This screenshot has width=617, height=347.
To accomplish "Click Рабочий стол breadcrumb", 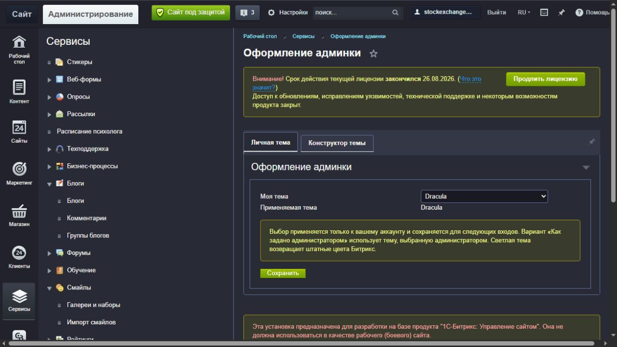I will pyautogui.click(x=260, y=36).
